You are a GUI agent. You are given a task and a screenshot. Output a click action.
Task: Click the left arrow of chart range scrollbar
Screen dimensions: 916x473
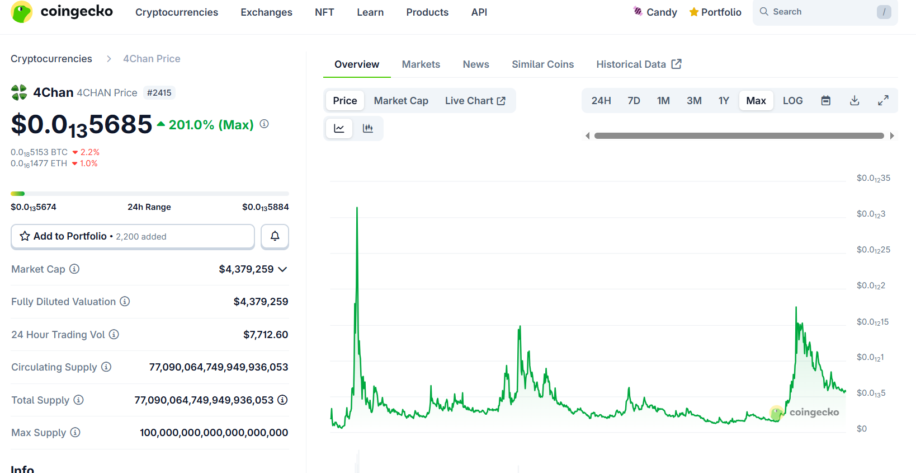[587, 135]
